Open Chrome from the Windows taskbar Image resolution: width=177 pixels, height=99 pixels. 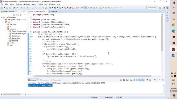(174, 25)
